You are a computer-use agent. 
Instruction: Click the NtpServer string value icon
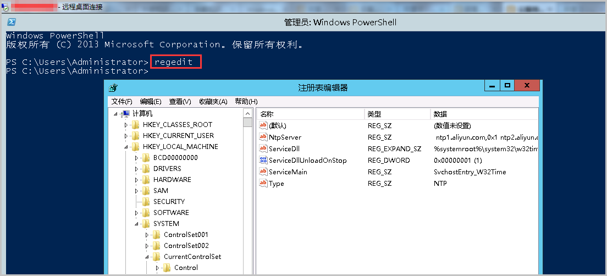263,137
